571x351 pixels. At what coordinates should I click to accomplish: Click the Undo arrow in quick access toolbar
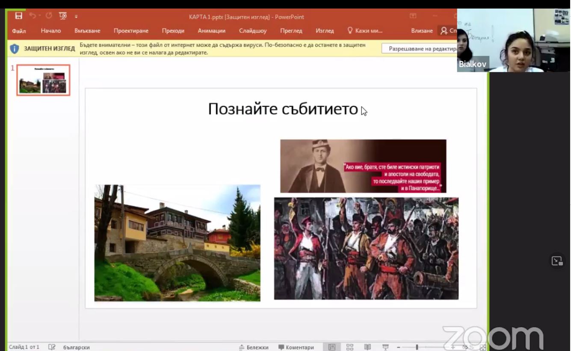point(33,16)
